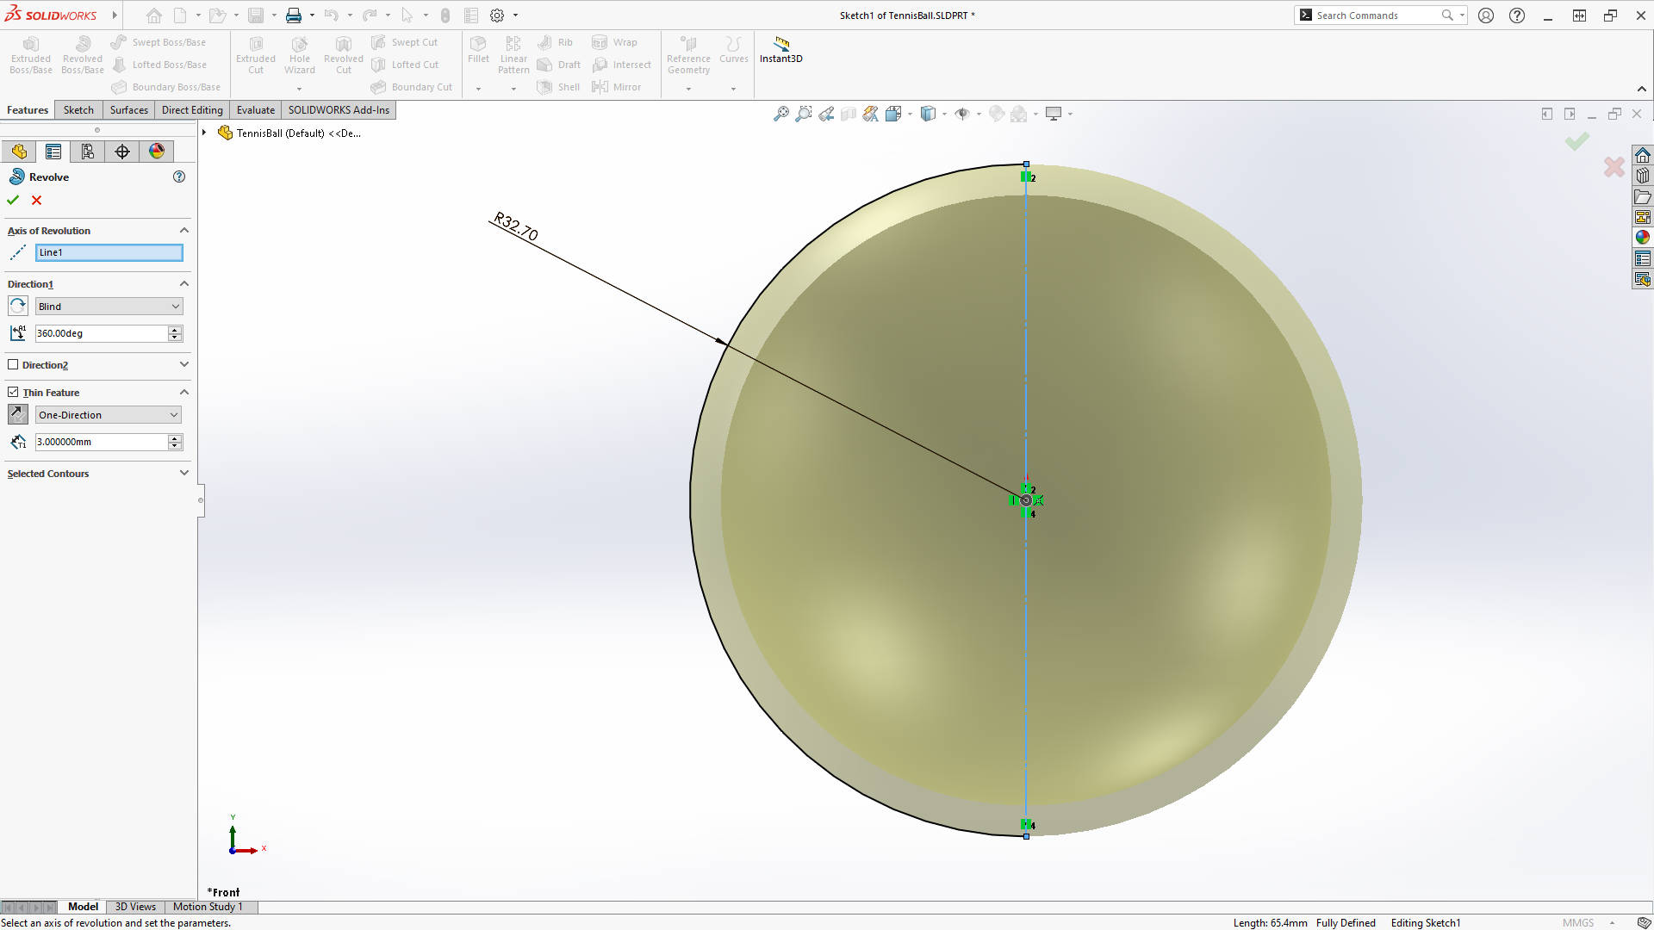
Task: Expand the Selected Contours section
Action: (x=183, y=474)
